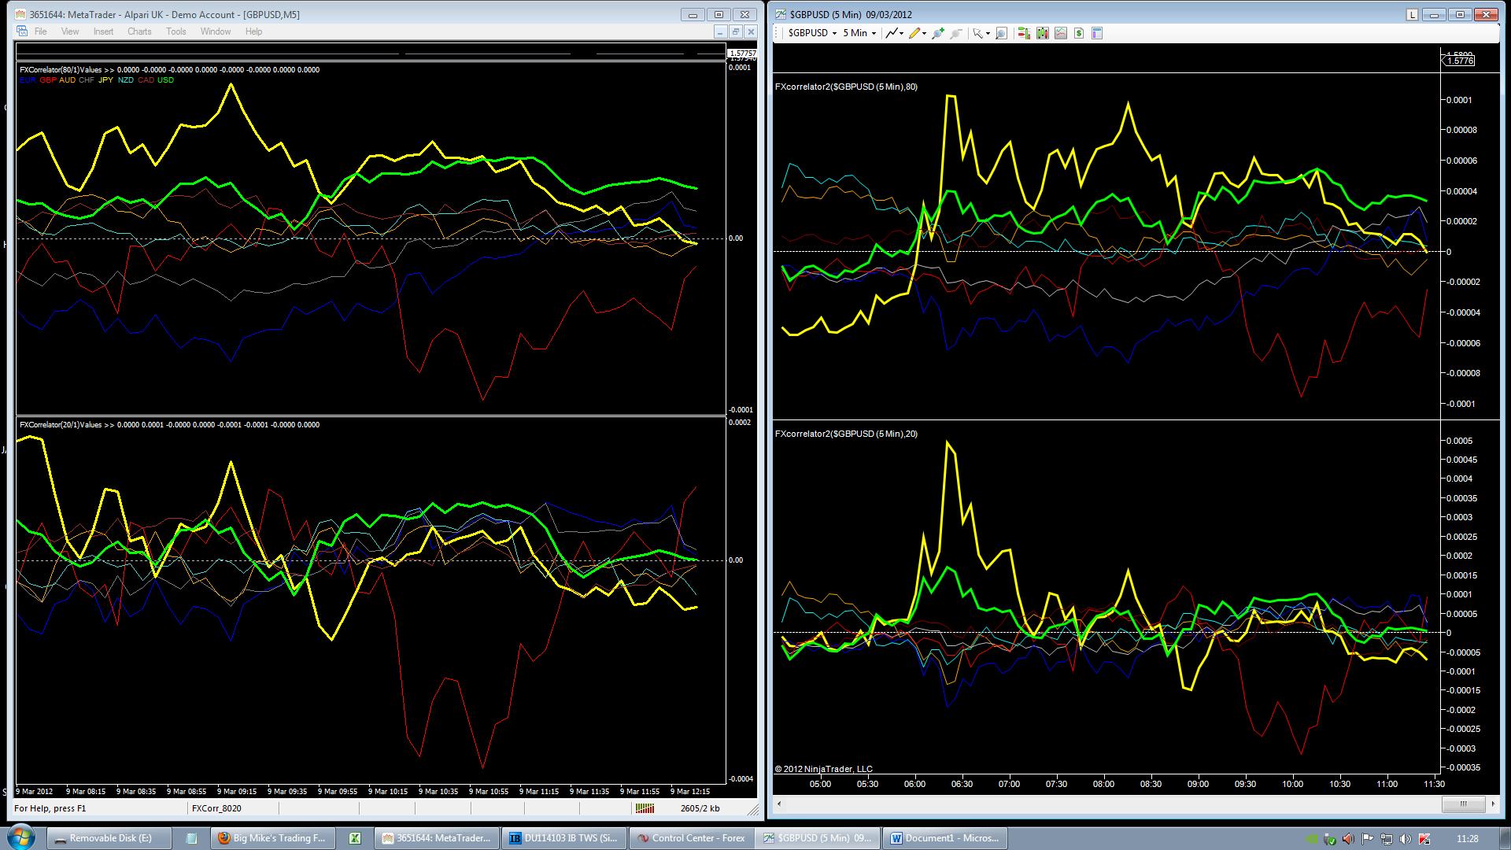Open the Insert menu in MetaTrader
Viewport: 1511px width, 850px height.
tap(103, 31)
